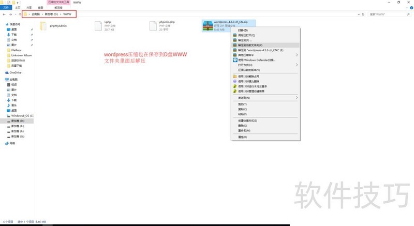
Task: Choose 使用 360管理右键菜单 menu entry
Action: (x=265, y=91)
